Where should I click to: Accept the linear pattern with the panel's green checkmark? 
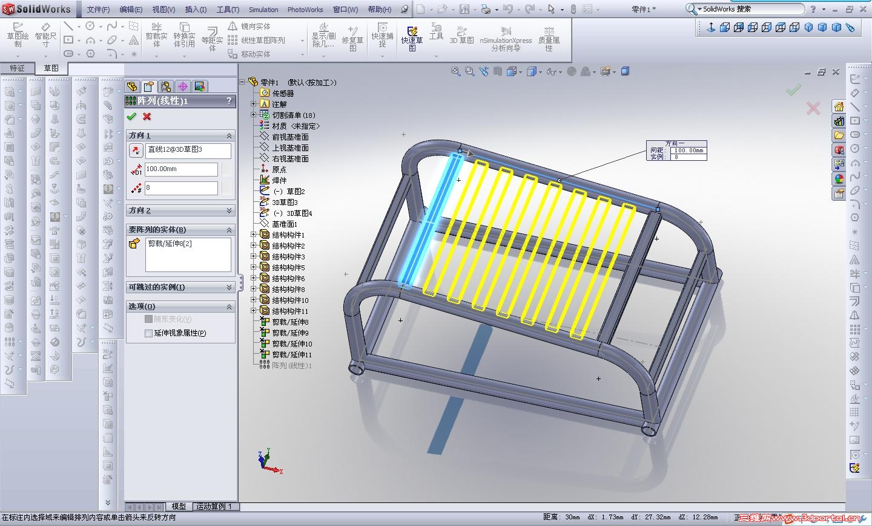click(131, 117)
